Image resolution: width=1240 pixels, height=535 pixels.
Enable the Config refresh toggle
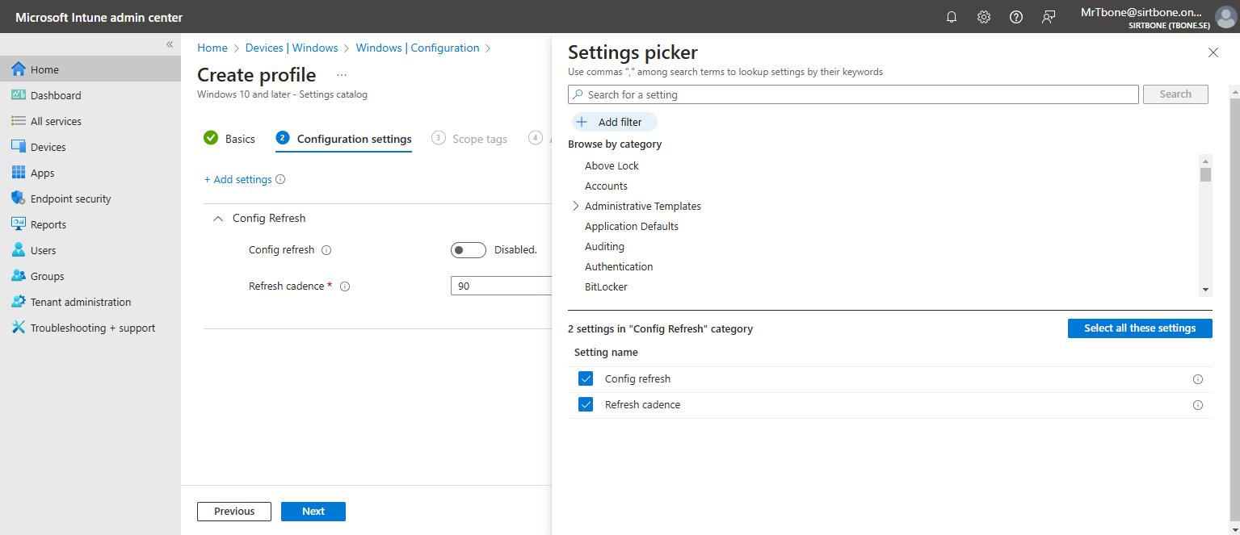(468, 249)
